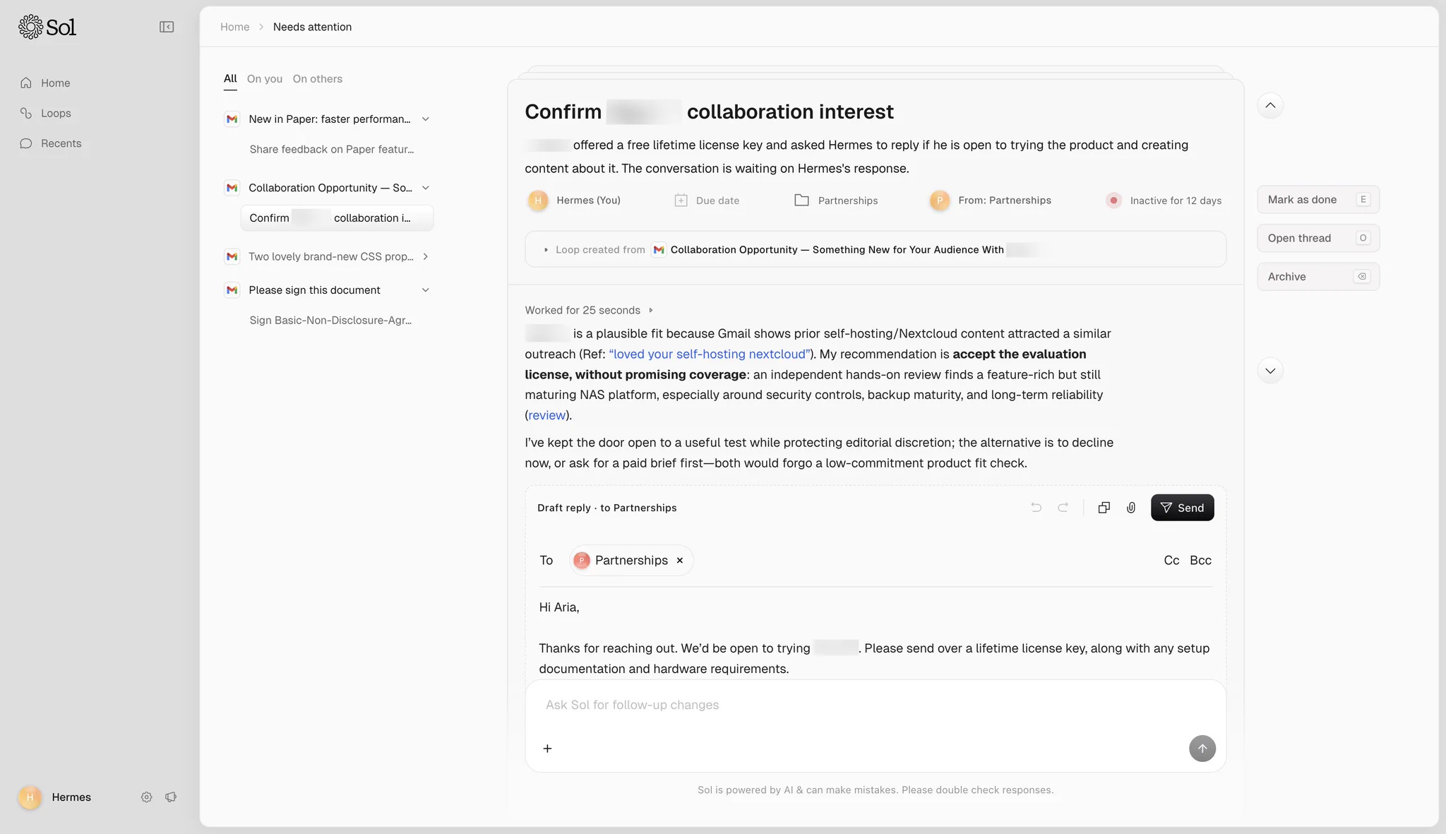Go to next item with down chevron
Screen dimensions: 1446x834
(1270, 371)
